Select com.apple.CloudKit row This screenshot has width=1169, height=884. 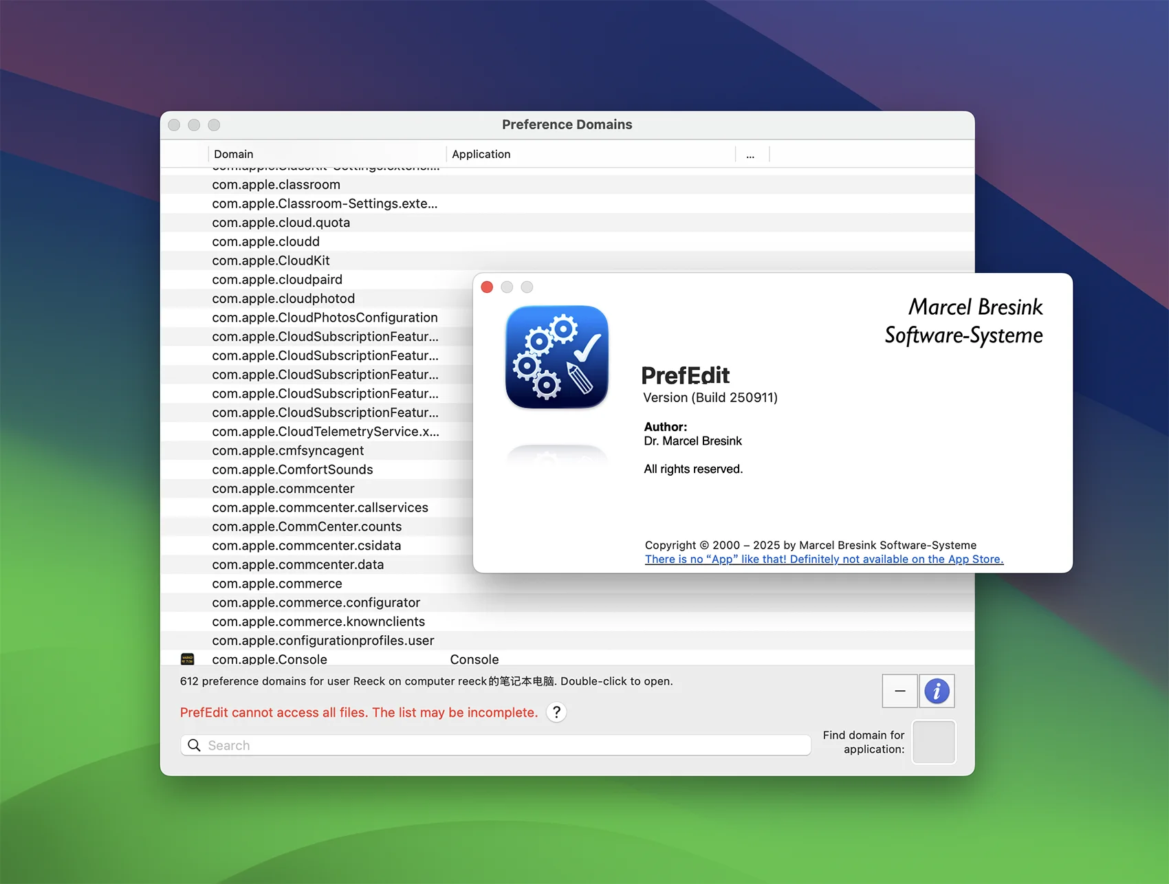pyautogui.click(x=567, y=261)
